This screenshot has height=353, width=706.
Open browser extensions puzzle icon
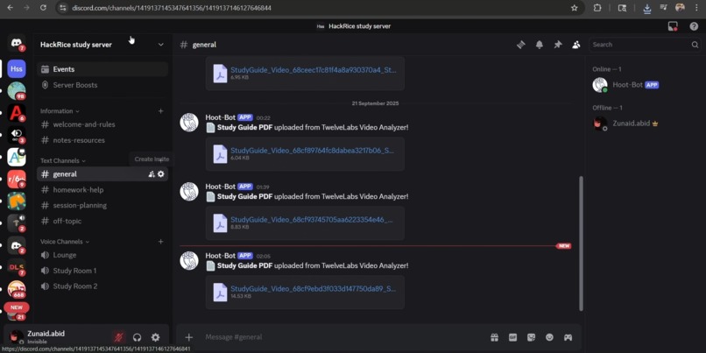pos(597,8)
